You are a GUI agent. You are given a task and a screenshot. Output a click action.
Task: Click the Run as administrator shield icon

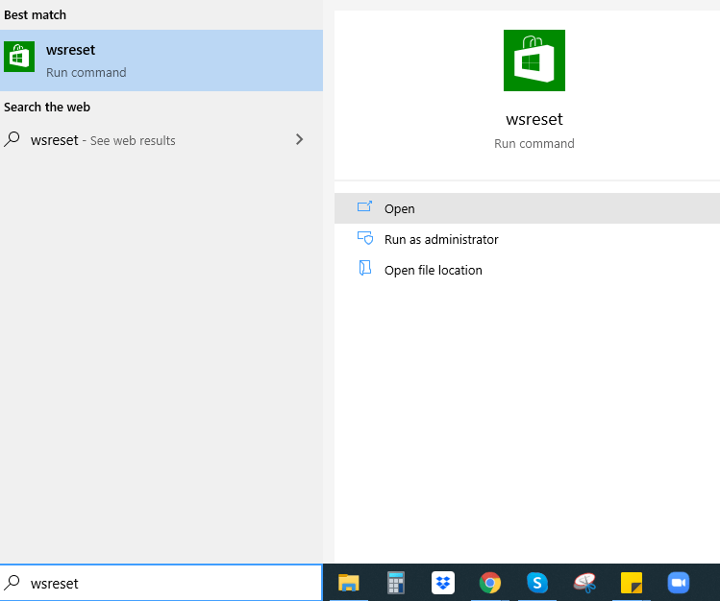pos(364,239)
